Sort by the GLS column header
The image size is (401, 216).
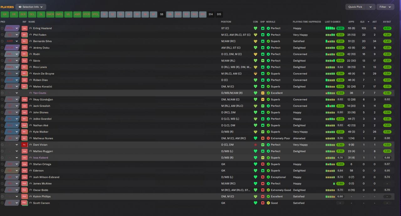[x=362, y=22]
